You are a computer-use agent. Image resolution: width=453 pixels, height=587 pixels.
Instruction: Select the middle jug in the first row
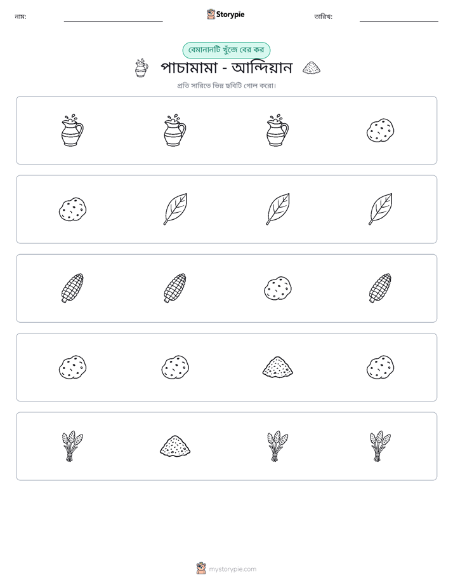[x=175, y=130]
